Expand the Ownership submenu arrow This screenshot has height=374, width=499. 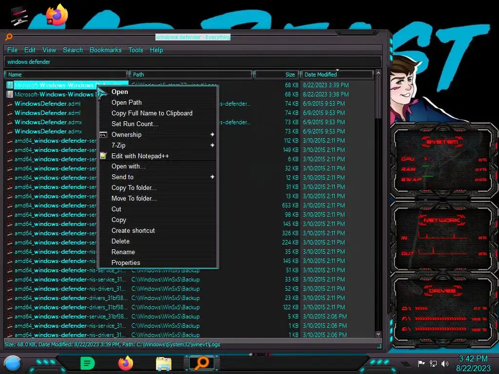(212, 134)
